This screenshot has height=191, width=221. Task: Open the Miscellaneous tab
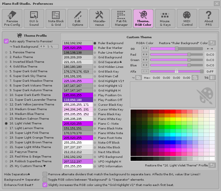pyautogui.click(x=100, y=18)
